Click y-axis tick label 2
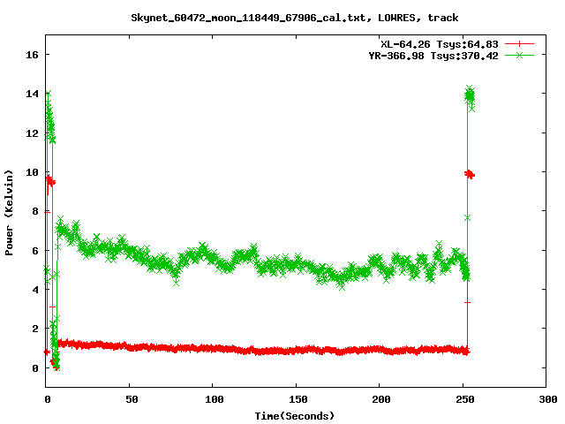Viewport: 565px width, 424px height. 35,329
